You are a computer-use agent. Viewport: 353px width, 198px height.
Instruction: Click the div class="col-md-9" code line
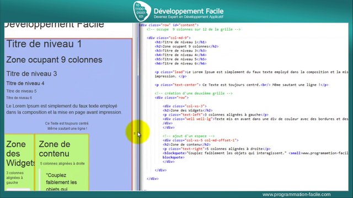169,38
